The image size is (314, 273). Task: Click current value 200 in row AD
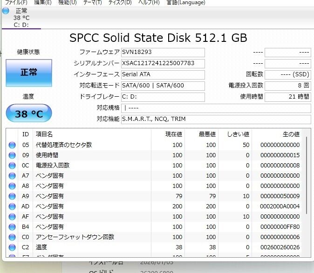[x=177, y=206]
